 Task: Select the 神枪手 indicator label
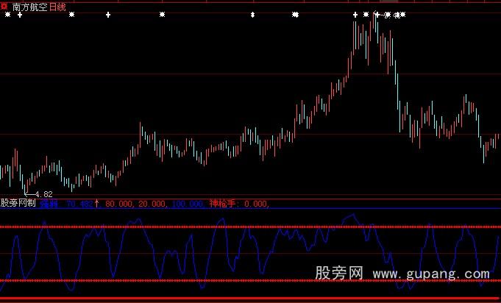tap(225, 203)
